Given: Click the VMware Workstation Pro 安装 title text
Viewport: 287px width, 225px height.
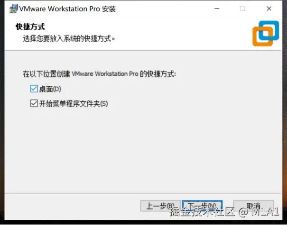Looking at the screenshot, I should [x=67, y=9].
